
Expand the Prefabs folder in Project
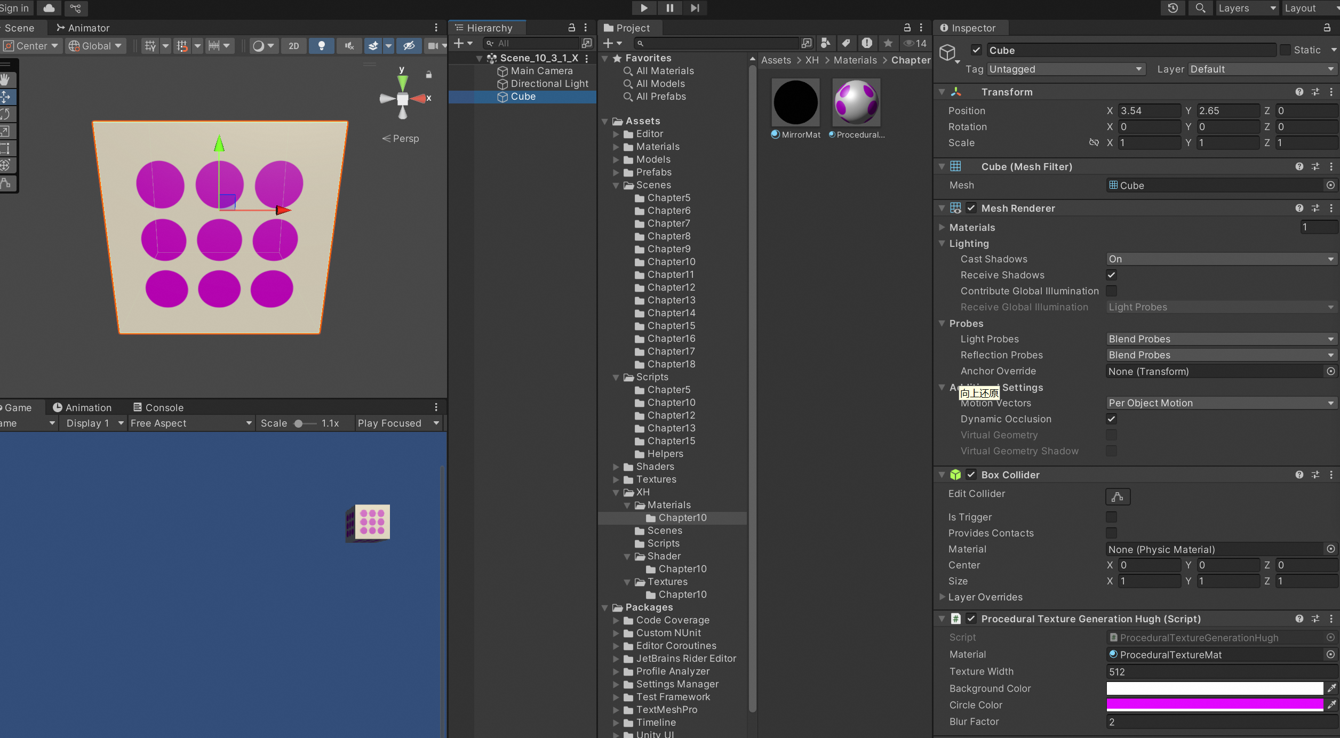[616, 172]
